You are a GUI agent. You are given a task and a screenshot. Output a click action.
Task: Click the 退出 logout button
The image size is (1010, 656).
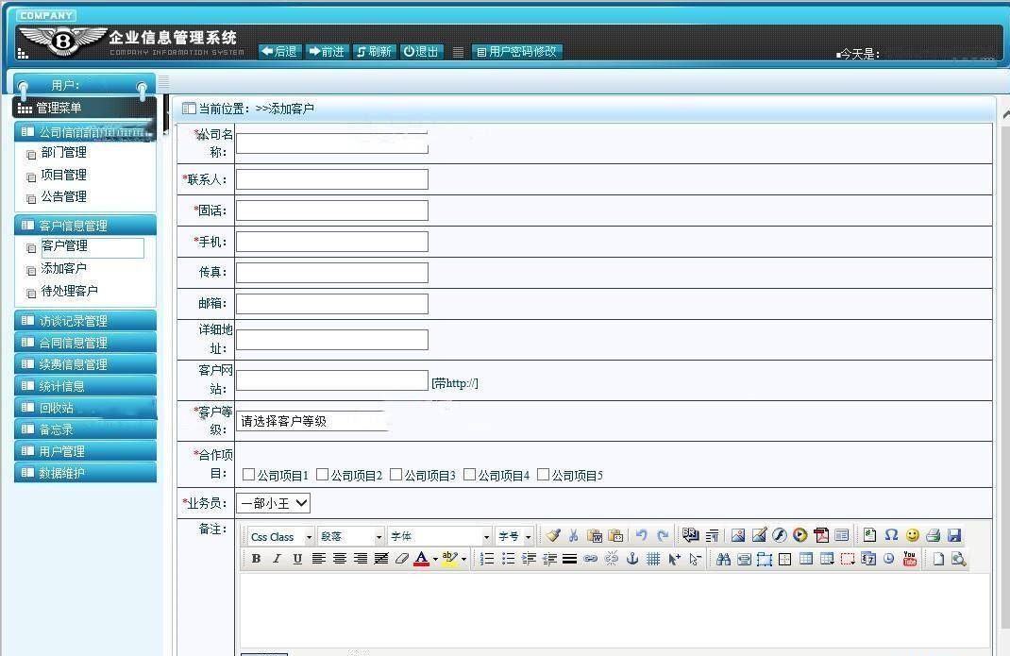point(422,52)
